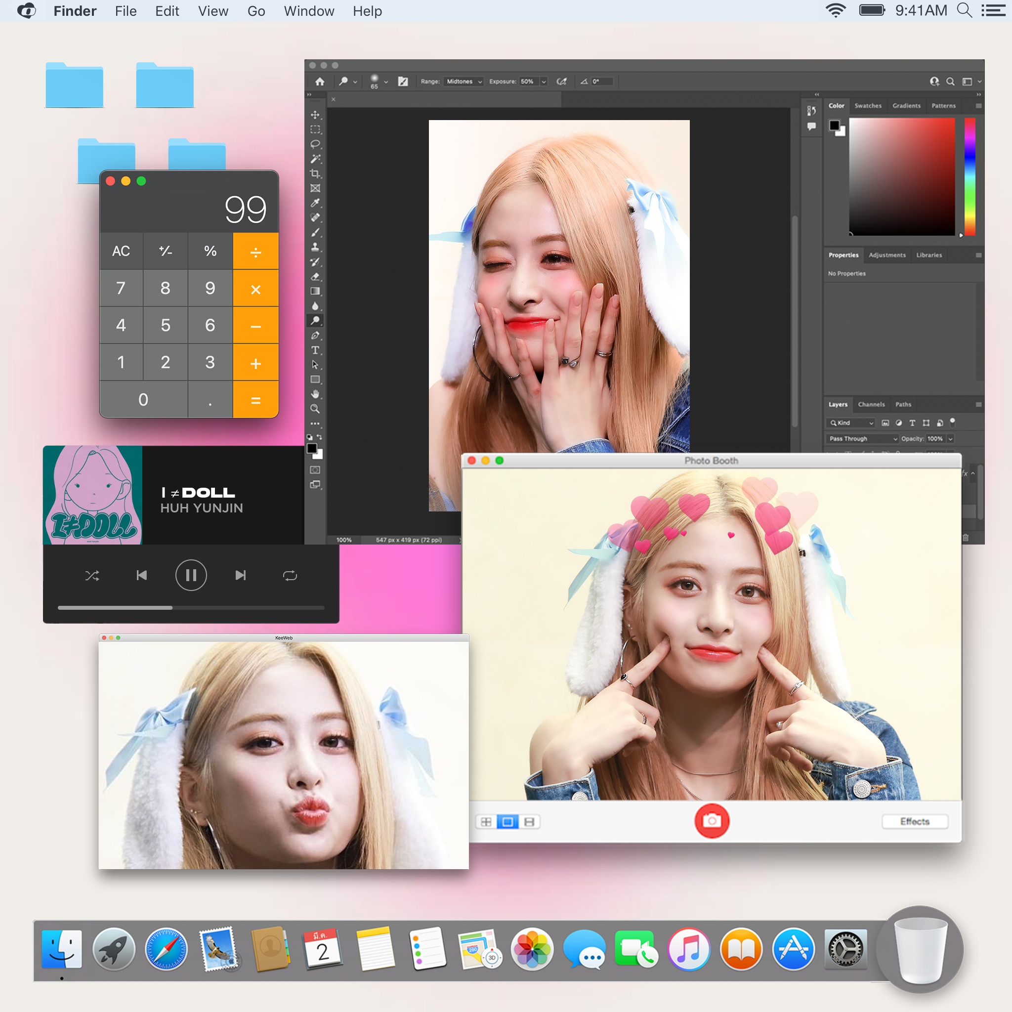Image resolution: width=1012 pixels, height=1012 pixels.
Task: Click the Photo Booth red camera button
Action: (x=712, y=821)
